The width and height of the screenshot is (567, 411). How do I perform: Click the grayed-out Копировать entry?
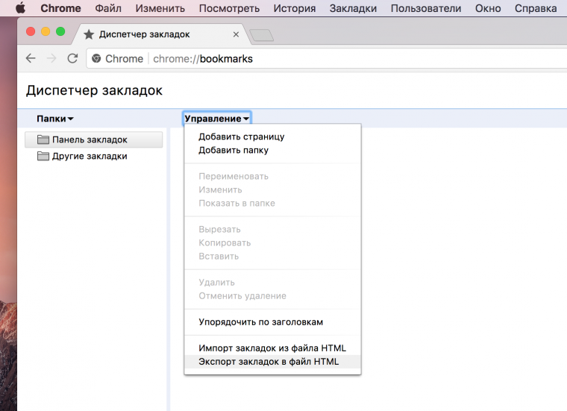tap(272, 243)
